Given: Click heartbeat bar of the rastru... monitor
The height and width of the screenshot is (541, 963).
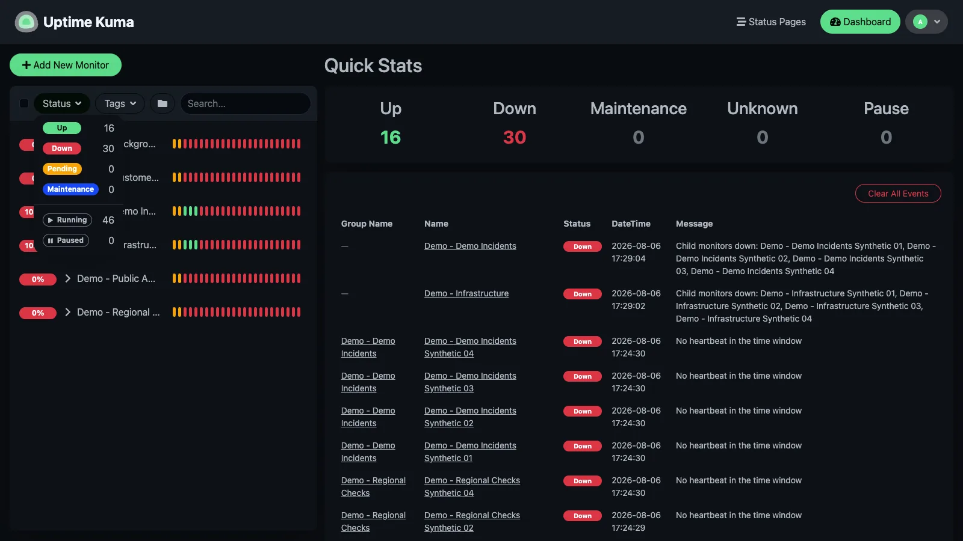Looking at the screenshot, I should (x=237, y=245).
